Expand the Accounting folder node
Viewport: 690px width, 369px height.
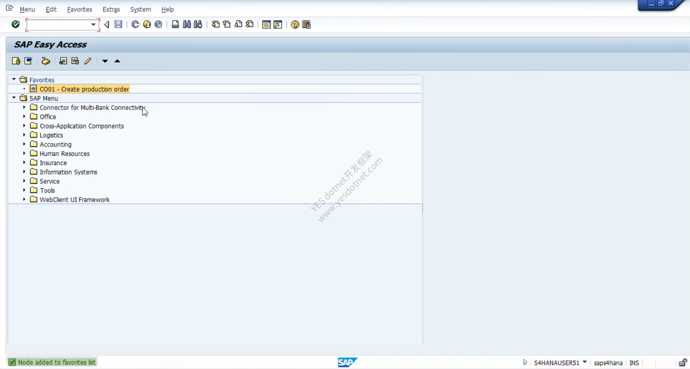click(24, 144)
